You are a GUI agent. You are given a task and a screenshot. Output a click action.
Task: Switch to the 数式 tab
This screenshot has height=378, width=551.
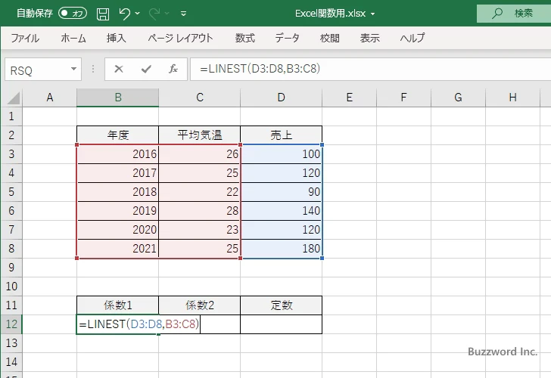(x=245, y=38)
